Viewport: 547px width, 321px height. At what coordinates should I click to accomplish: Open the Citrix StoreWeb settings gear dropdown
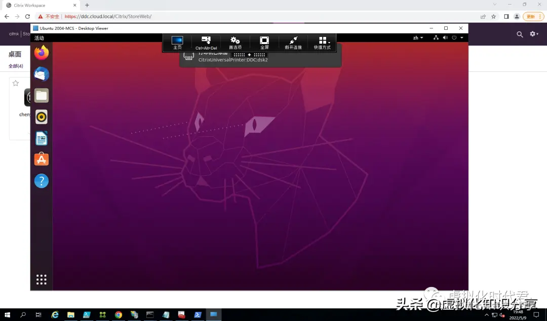click(x=534, y=34)
